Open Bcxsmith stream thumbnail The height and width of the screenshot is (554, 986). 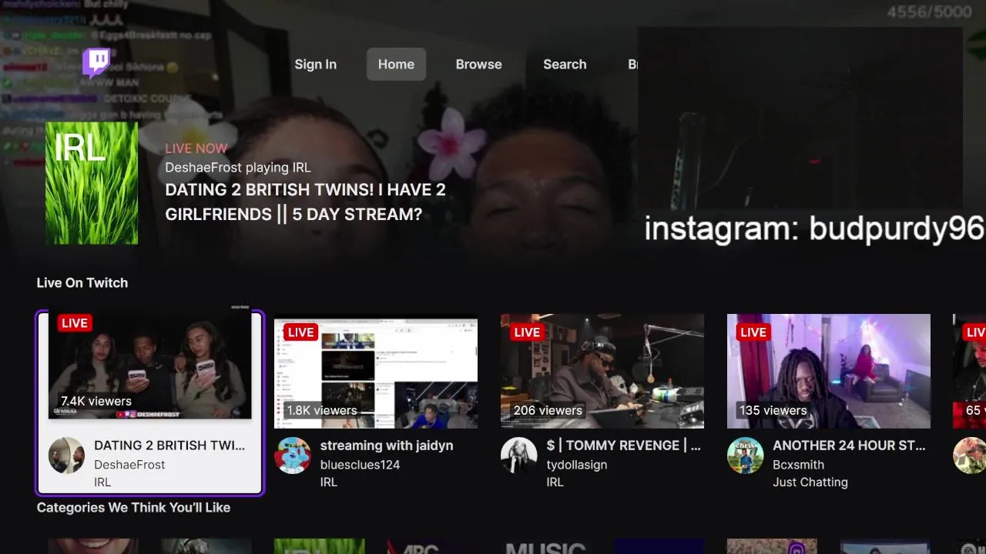829,371
